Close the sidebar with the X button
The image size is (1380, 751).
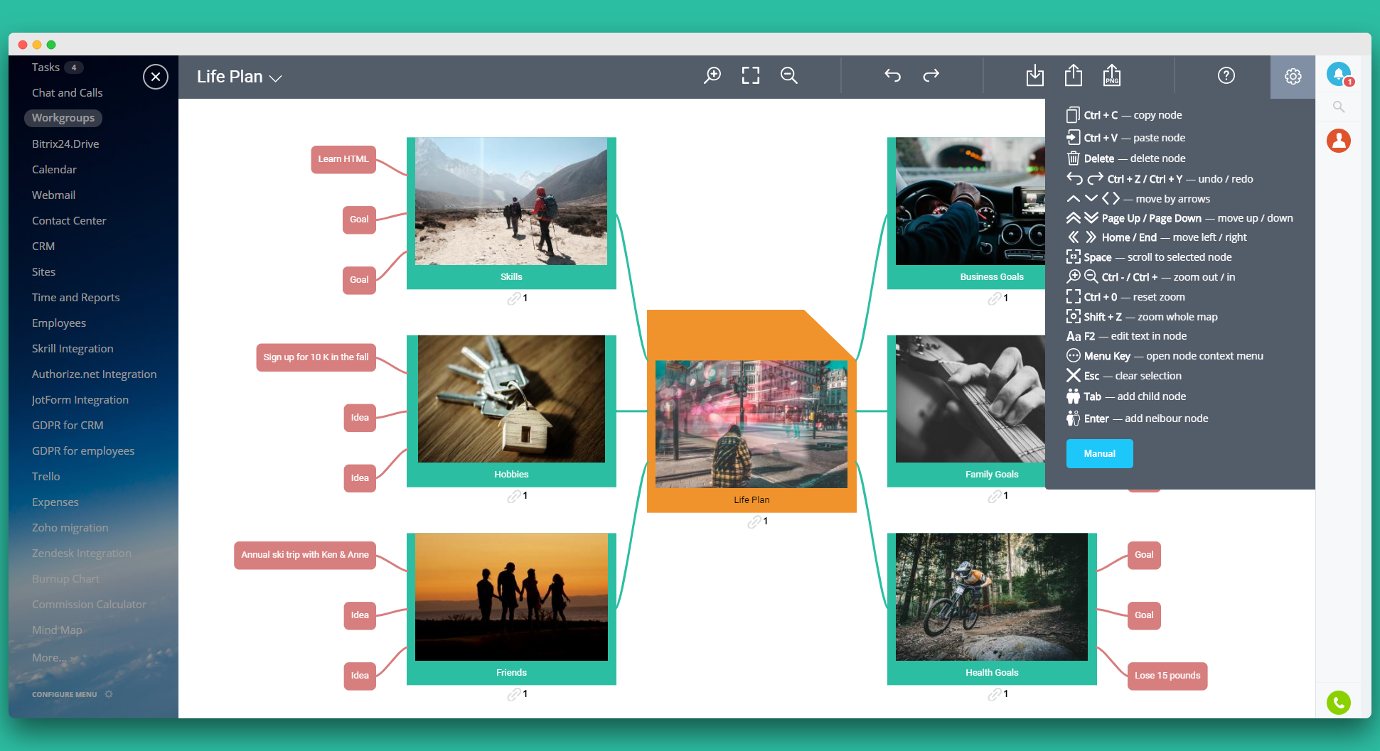pyautogui.click(x=155, y=77)
